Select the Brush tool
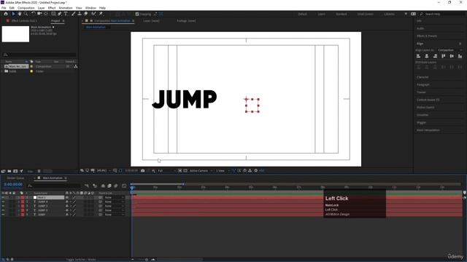Screen dimensions: 467x262 tap(73, 14)
